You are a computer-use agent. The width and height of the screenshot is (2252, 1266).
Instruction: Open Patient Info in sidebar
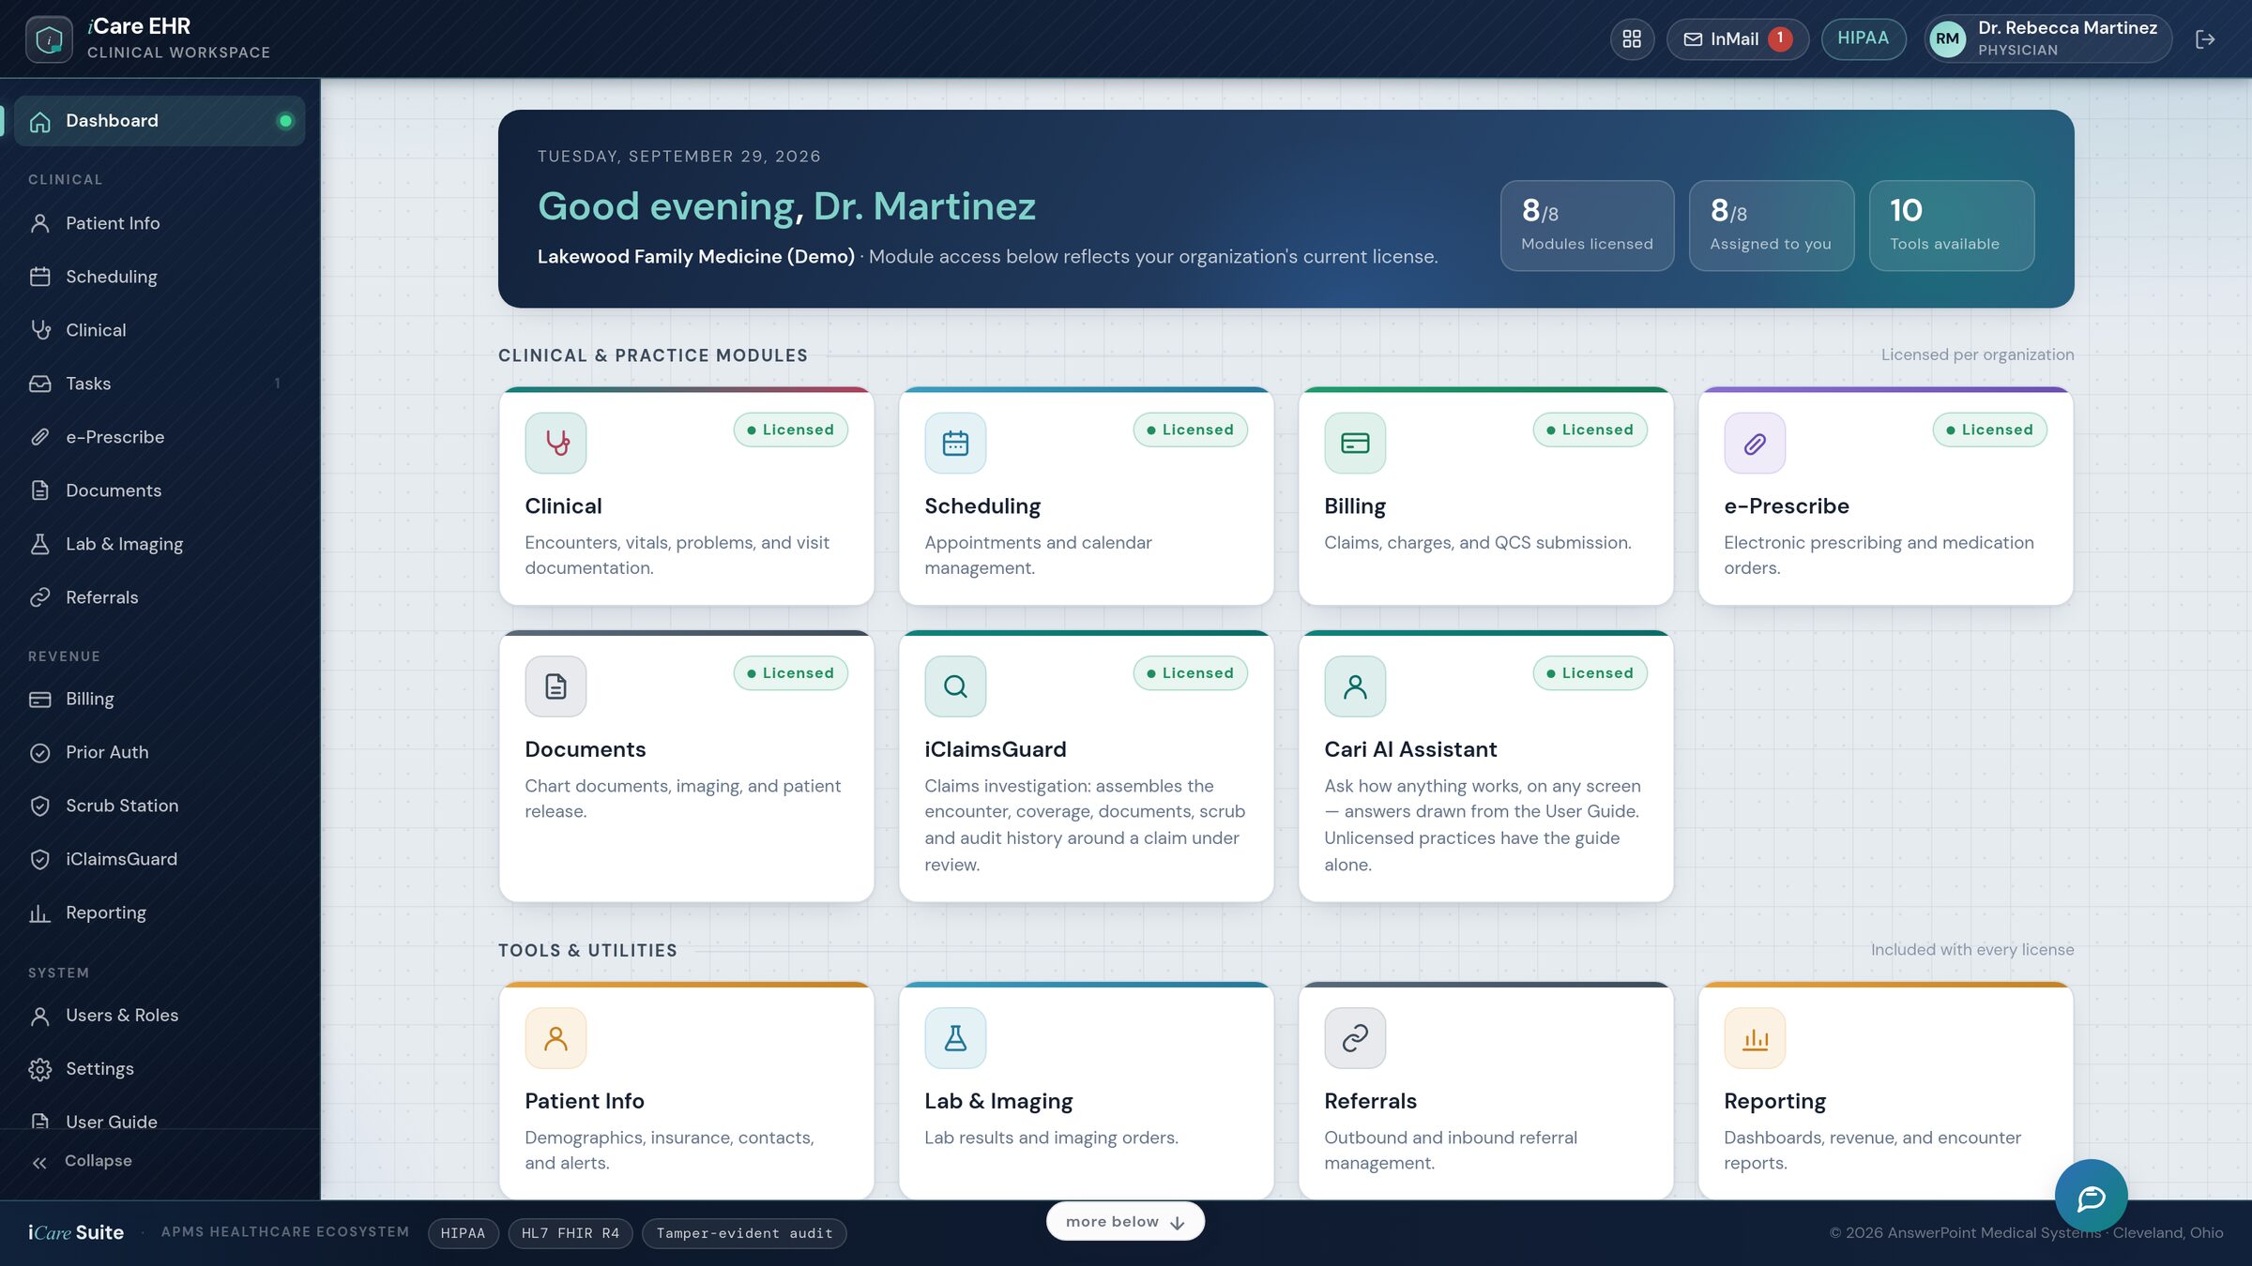point(160,223)
